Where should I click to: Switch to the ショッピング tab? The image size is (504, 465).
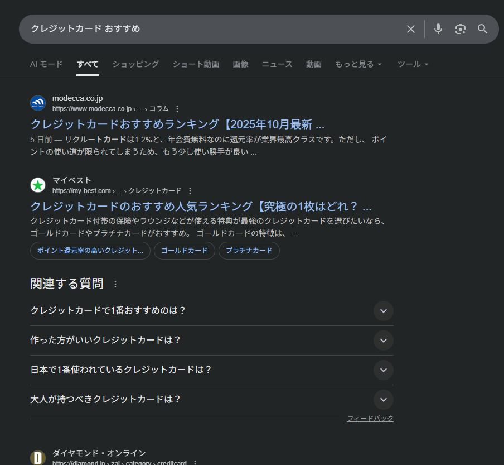pos(135,64)
